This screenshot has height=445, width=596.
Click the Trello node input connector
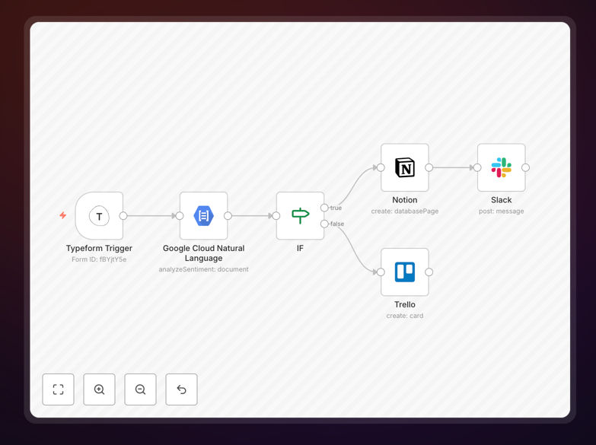[x=381, y=272]
